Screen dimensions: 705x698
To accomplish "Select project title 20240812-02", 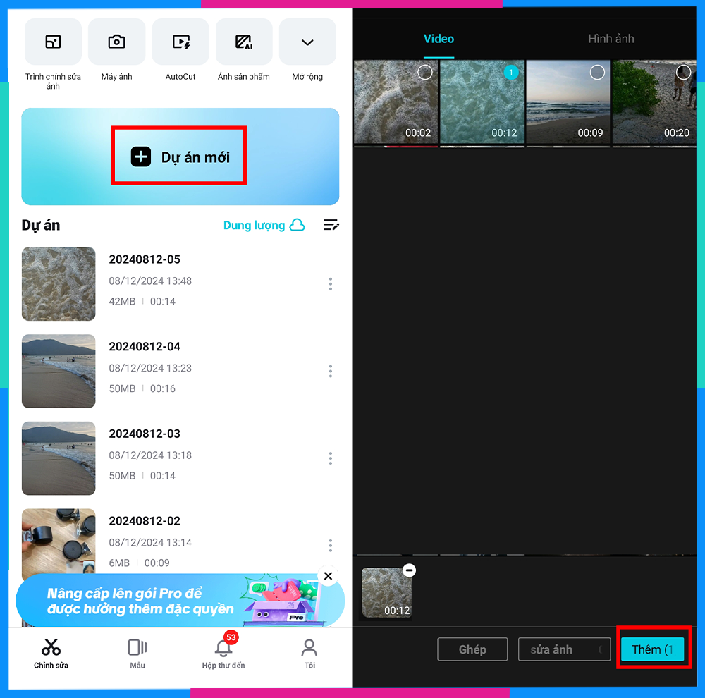I will click(x=145, y=521).
